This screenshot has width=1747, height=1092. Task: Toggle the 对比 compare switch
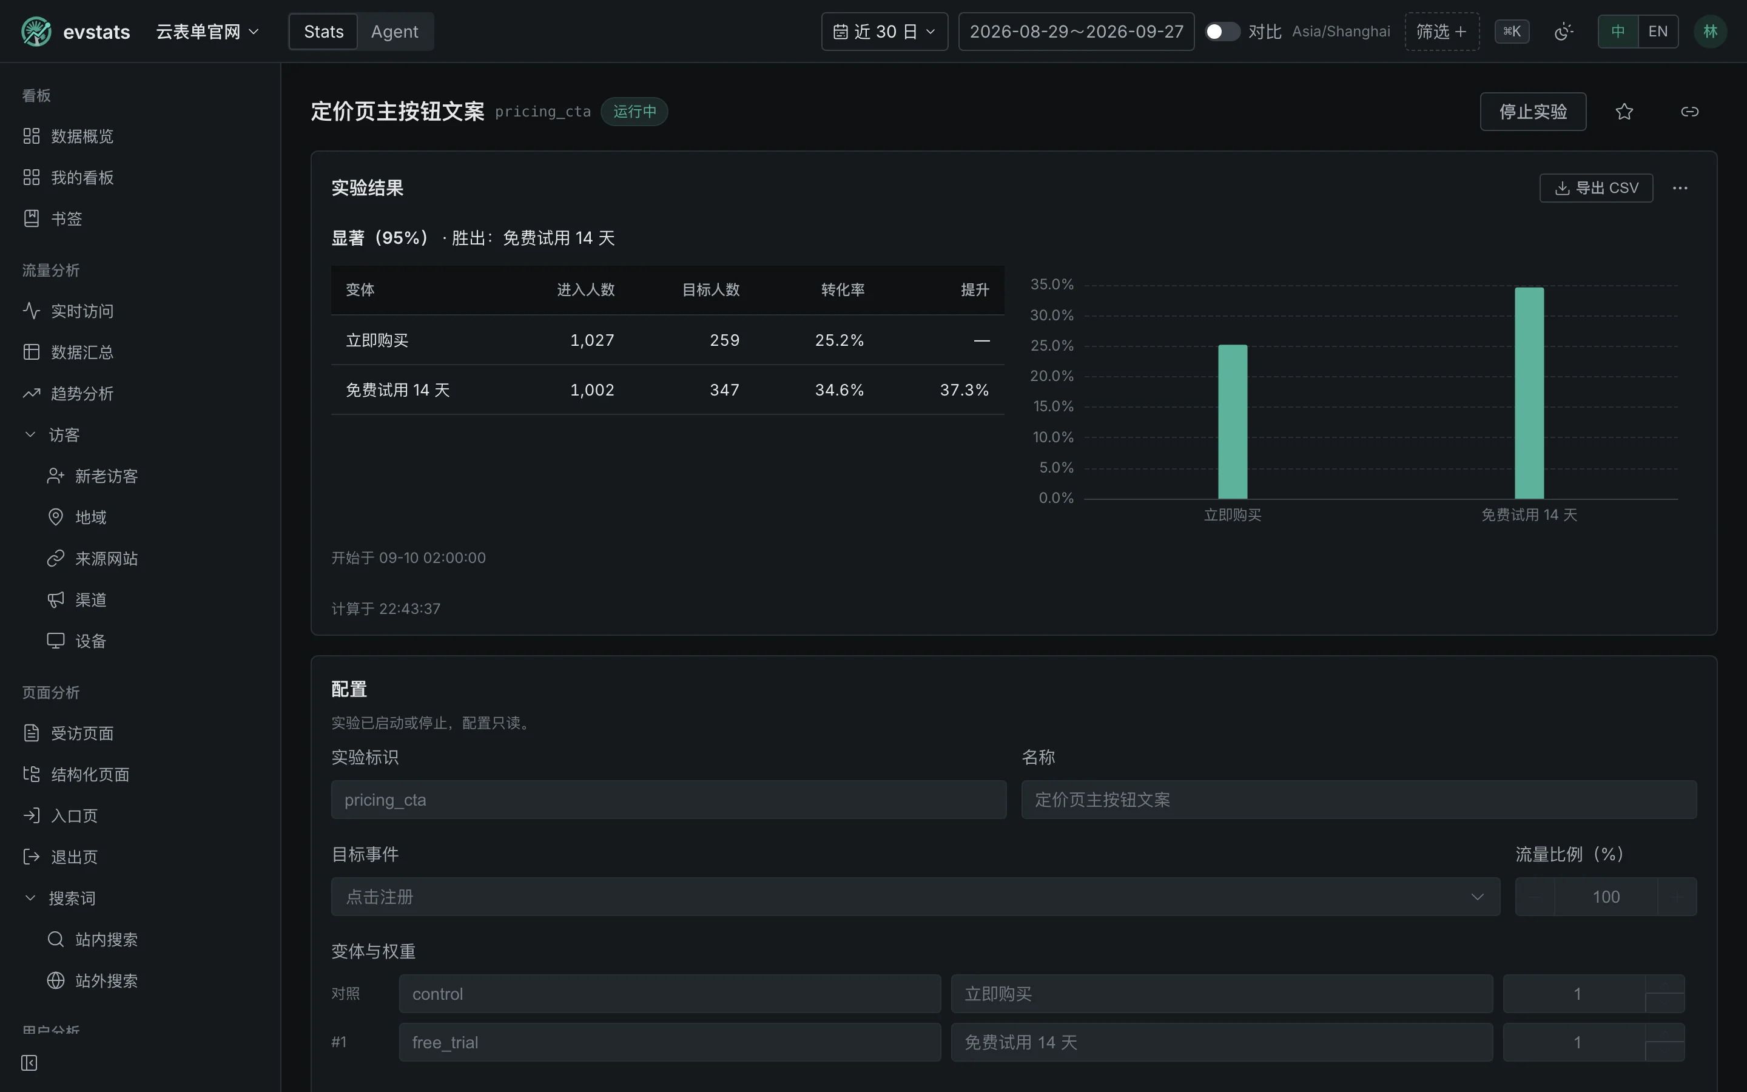point(1222,32)
